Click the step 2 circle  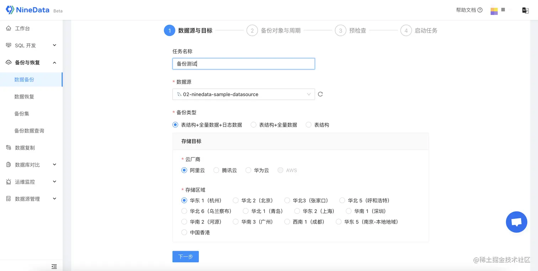[x=252, y=31]
